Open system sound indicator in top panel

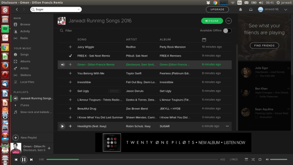pyautogui.click(x=261, y=3)
